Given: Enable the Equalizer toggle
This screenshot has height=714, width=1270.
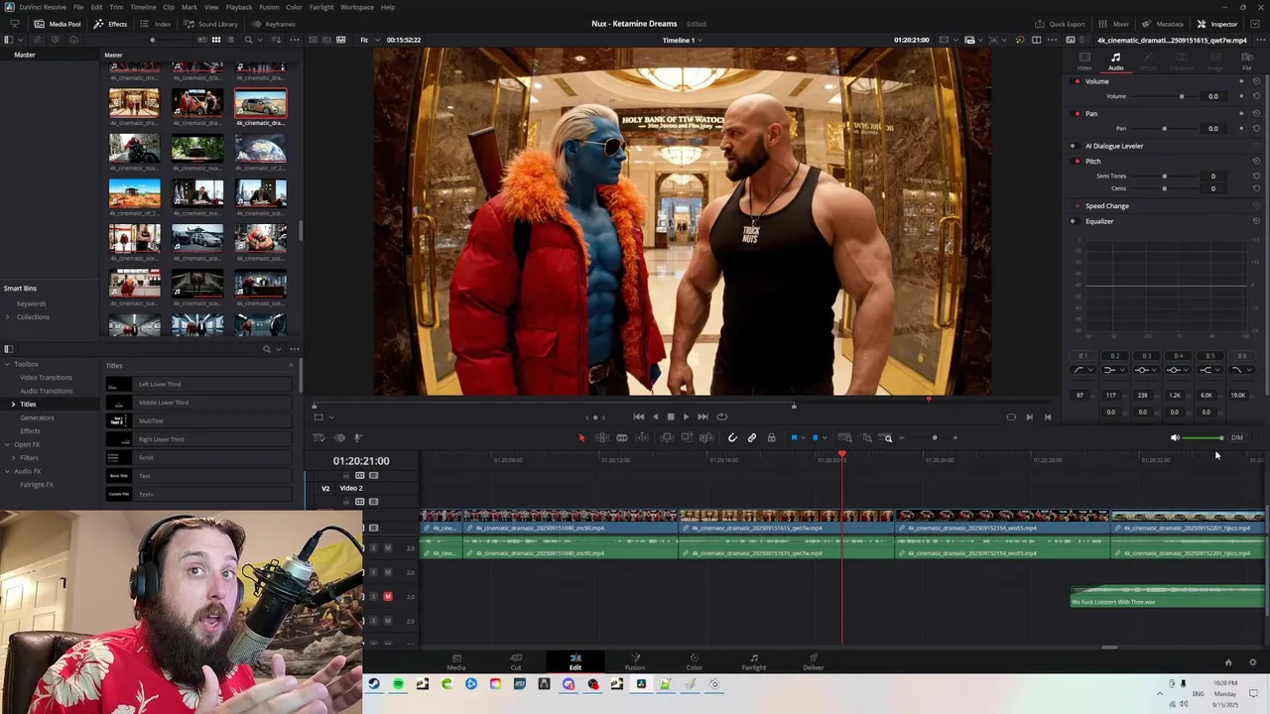Looking at the screenshot, I should click(1074, 221).
